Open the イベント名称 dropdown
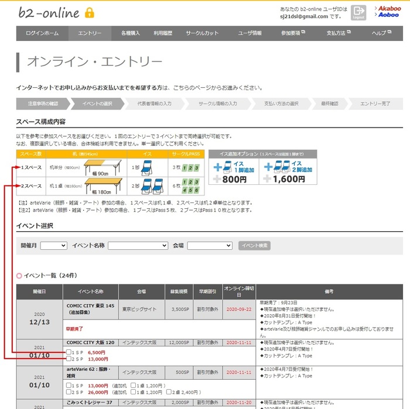410x409 pixels. (x=138, y=246)
